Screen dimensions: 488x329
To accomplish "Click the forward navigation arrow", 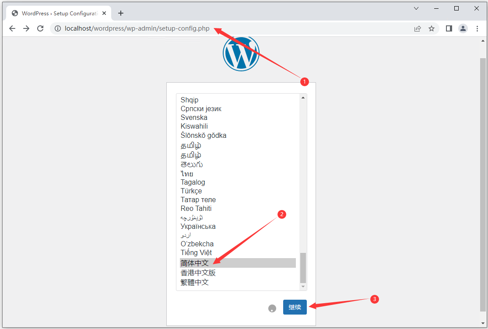I will 26,28.
